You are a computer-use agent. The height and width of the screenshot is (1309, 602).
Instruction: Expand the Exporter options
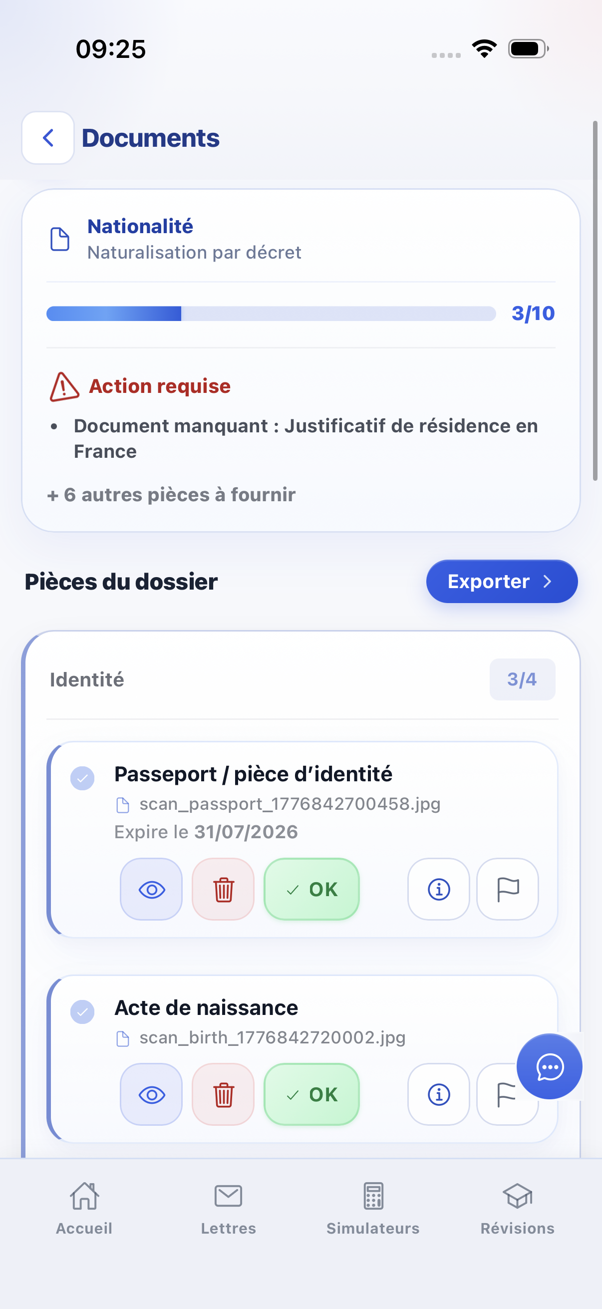click(x=501, y=581)
